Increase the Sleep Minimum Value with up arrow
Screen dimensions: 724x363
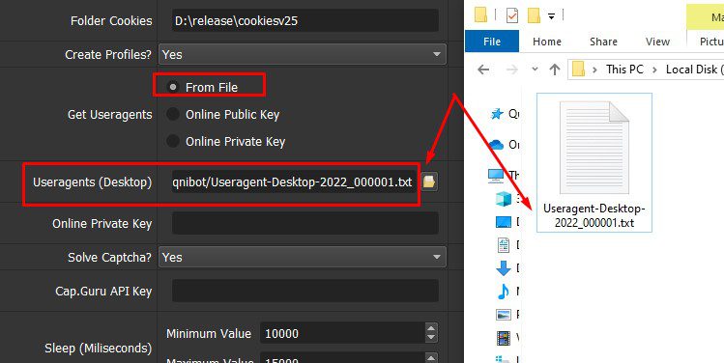tap(431, 328)
